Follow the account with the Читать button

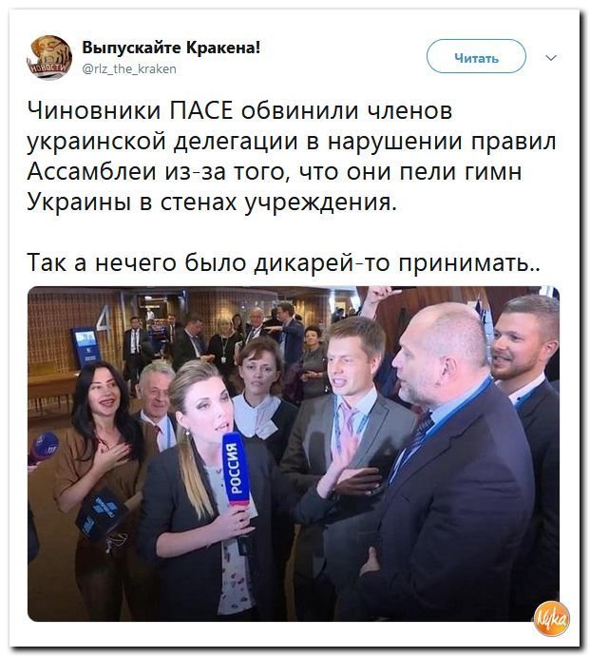476,56
